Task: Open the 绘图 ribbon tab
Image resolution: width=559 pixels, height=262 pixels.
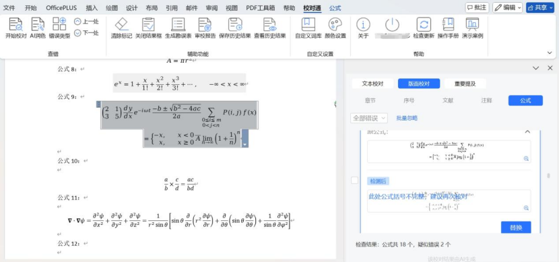Action: (112, 8)
